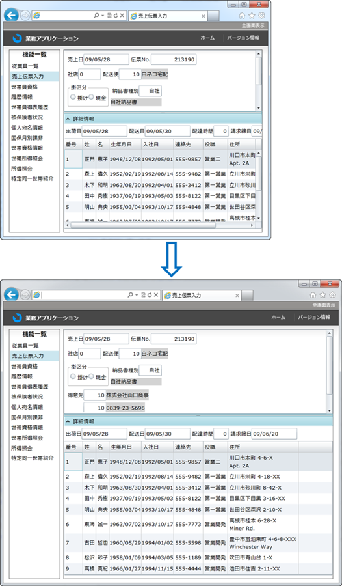The image size is (342, 586).
Task: Click the back arrow in the top browser window
Action: (11, 16)
